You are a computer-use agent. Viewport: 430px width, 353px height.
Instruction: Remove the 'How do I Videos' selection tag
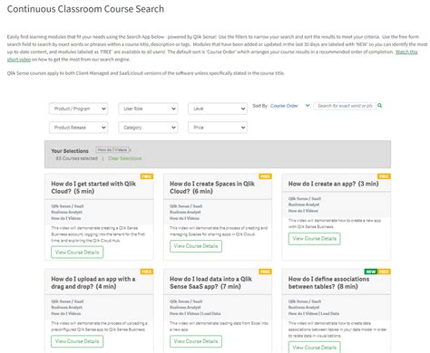point(130,149)
